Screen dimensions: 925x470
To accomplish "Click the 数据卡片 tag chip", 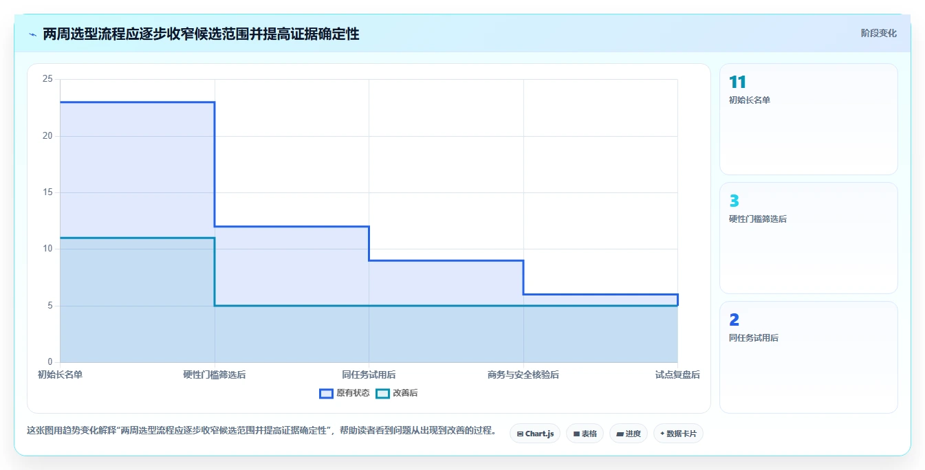I will [678, 434].
